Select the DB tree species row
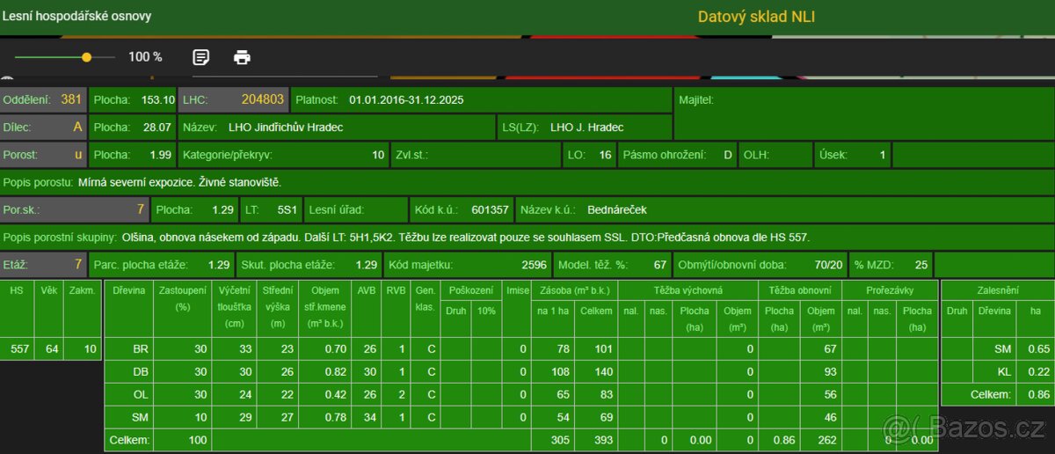Image resolution: width=1055 pixels, height=454 pixels. (141, 371)
